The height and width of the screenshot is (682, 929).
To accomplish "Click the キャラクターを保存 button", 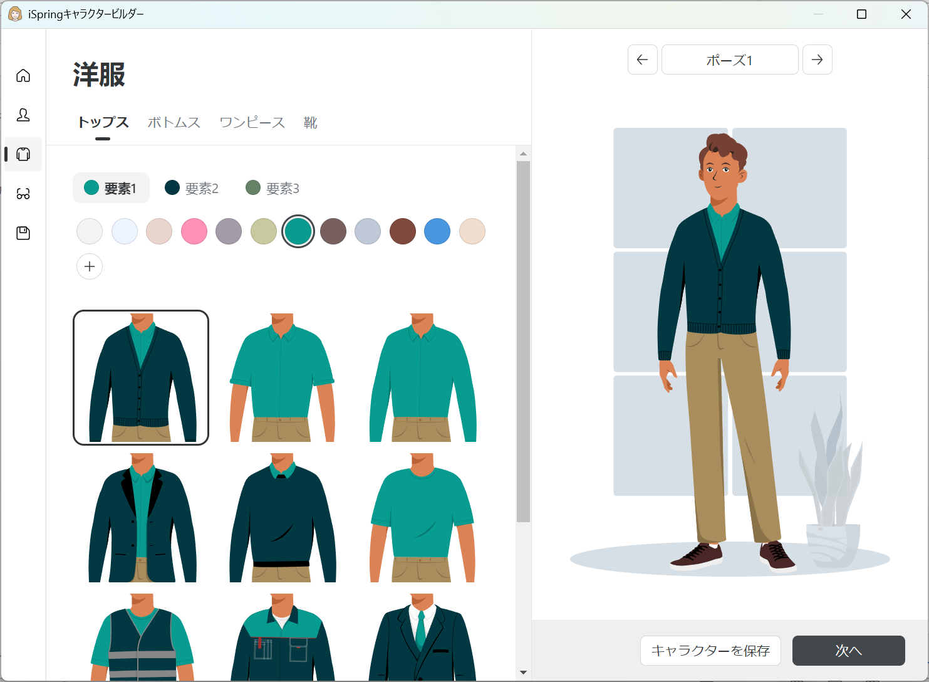I will coord(710,651).
